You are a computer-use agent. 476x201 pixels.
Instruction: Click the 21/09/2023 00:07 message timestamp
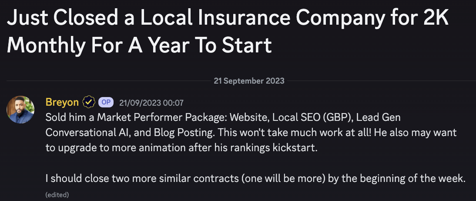click(x=151, y=103)
